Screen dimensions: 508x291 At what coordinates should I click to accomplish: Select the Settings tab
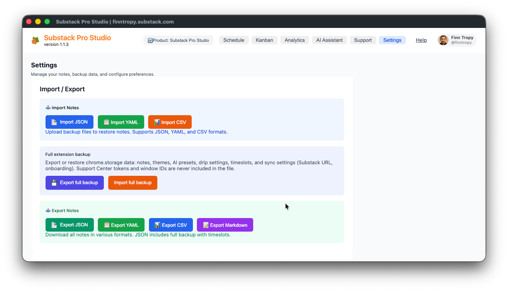click(392, 40)
